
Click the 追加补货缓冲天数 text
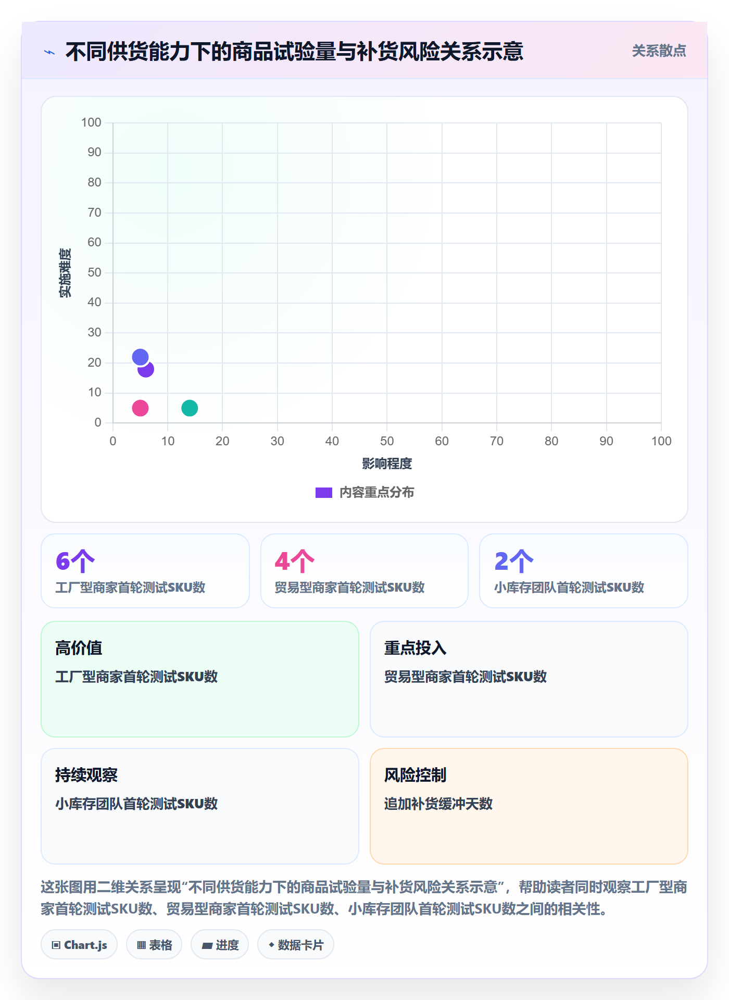click(x=438, y=804)
